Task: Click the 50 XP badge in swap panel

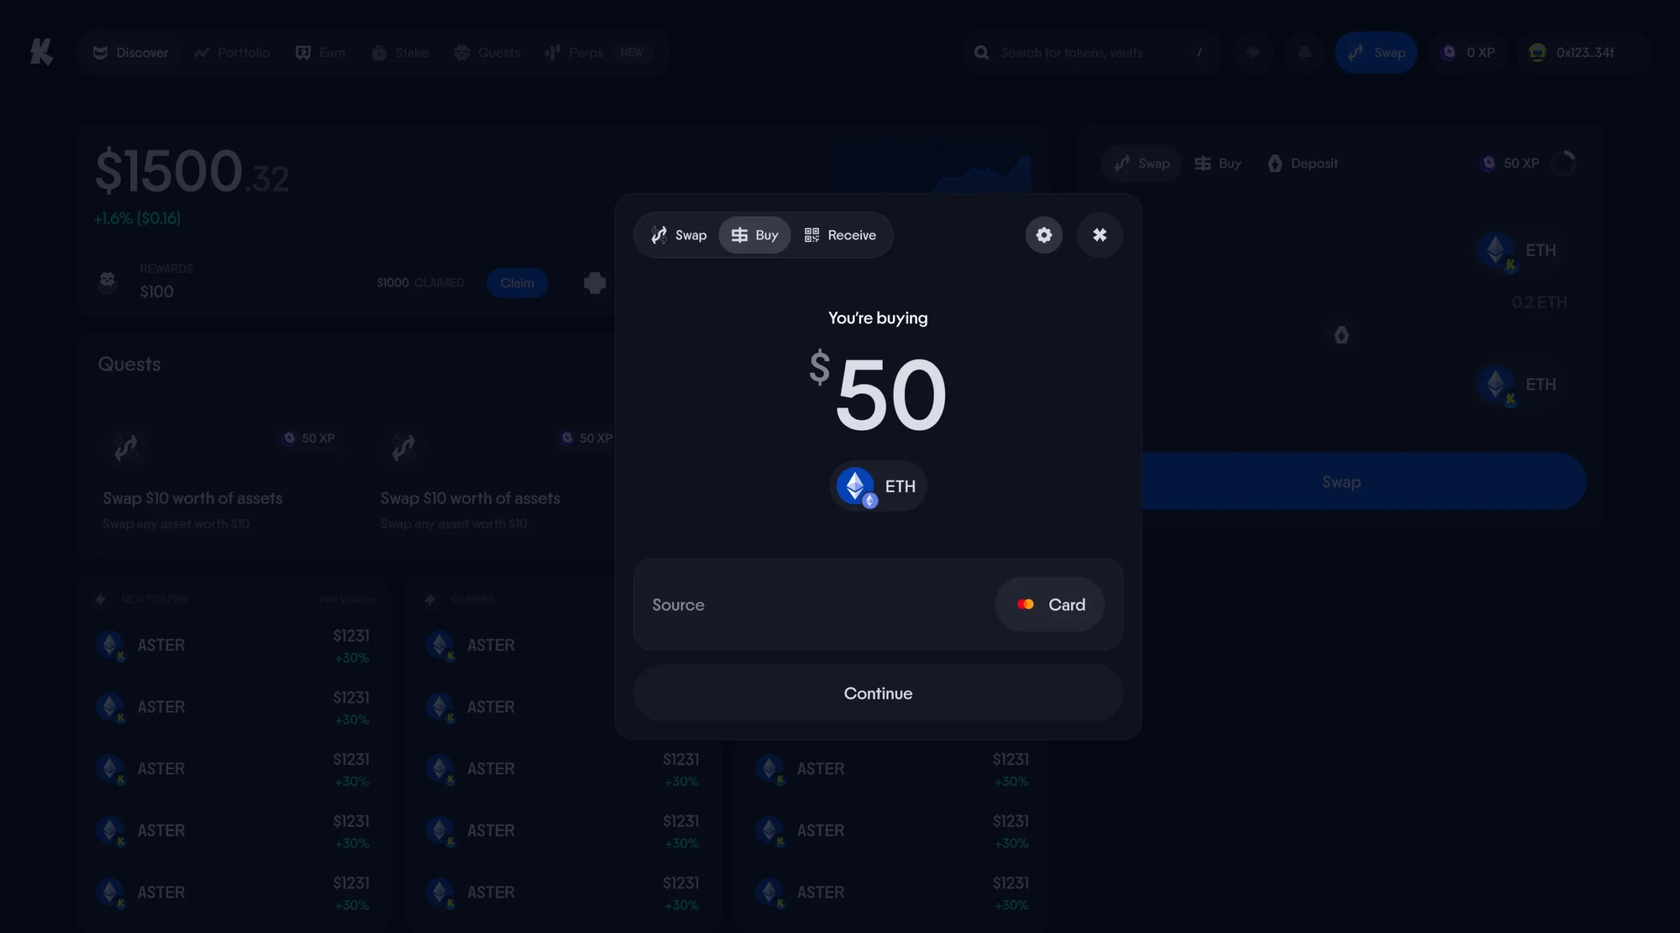Action: (1511, 163)
